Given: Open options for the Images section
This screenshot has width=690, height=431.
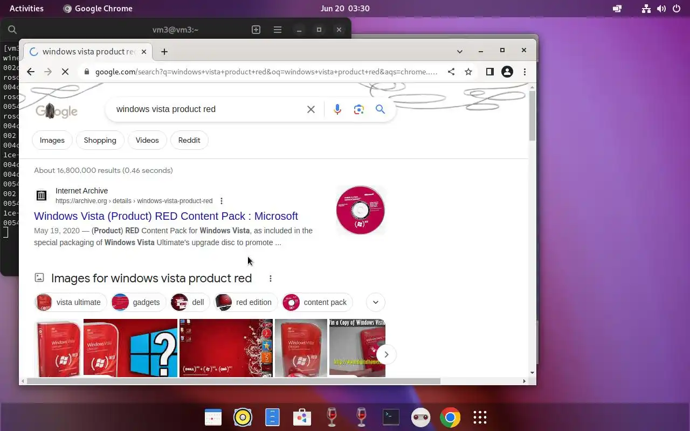Looking at the screenshot, I should coord(271,279).
